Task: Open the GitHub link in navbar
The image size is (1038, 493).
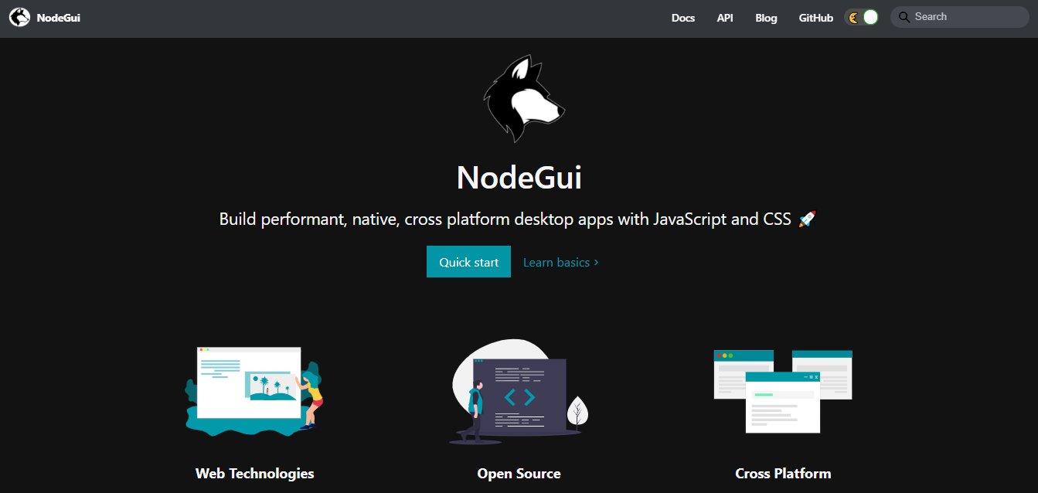Action: tap(816, 18)
